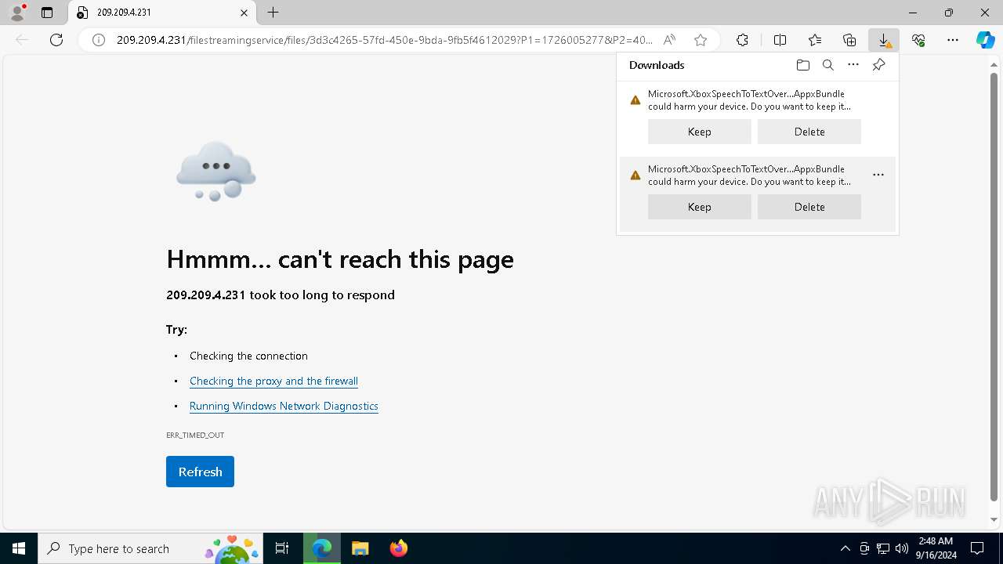This screenshot has height=564, width=1003.
Task: Click 'Hmmm... can't reach this page' heading
Action: point(340,259)
